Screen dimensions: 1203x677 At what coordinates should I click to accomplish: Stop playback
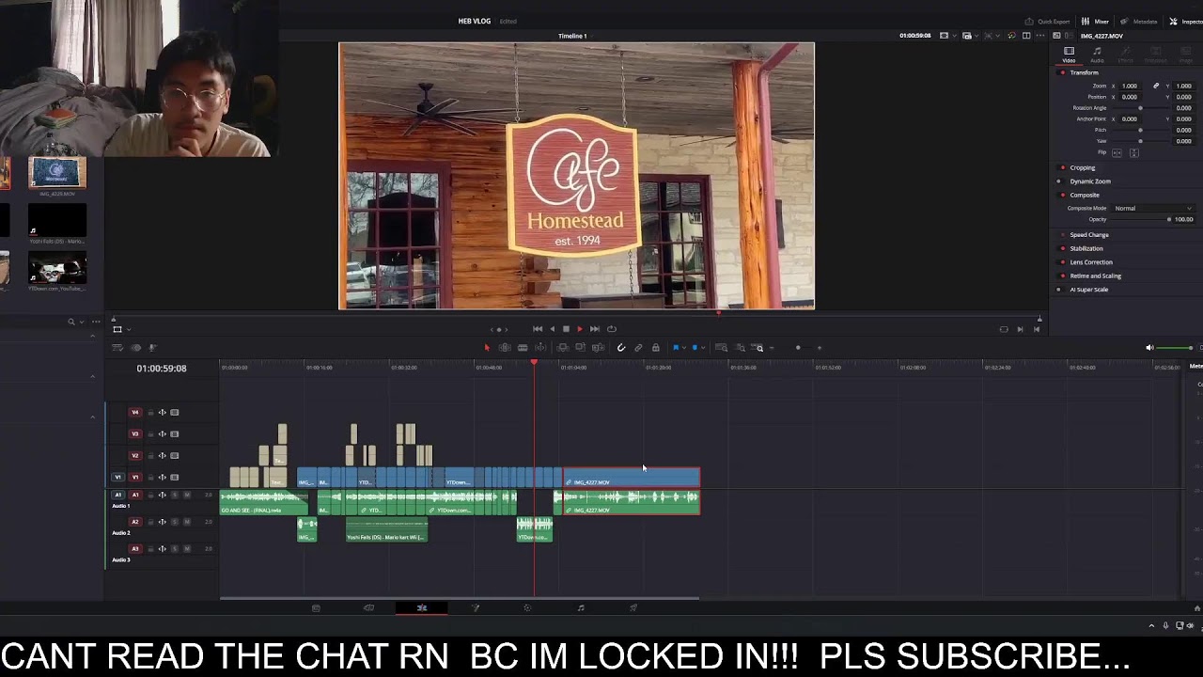[566, 329]
